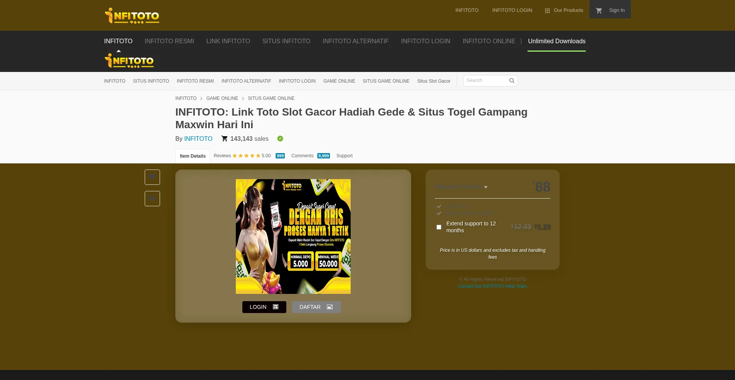Click the shopping cart icon in header
The image size is (735, 380).
point(599,10)
